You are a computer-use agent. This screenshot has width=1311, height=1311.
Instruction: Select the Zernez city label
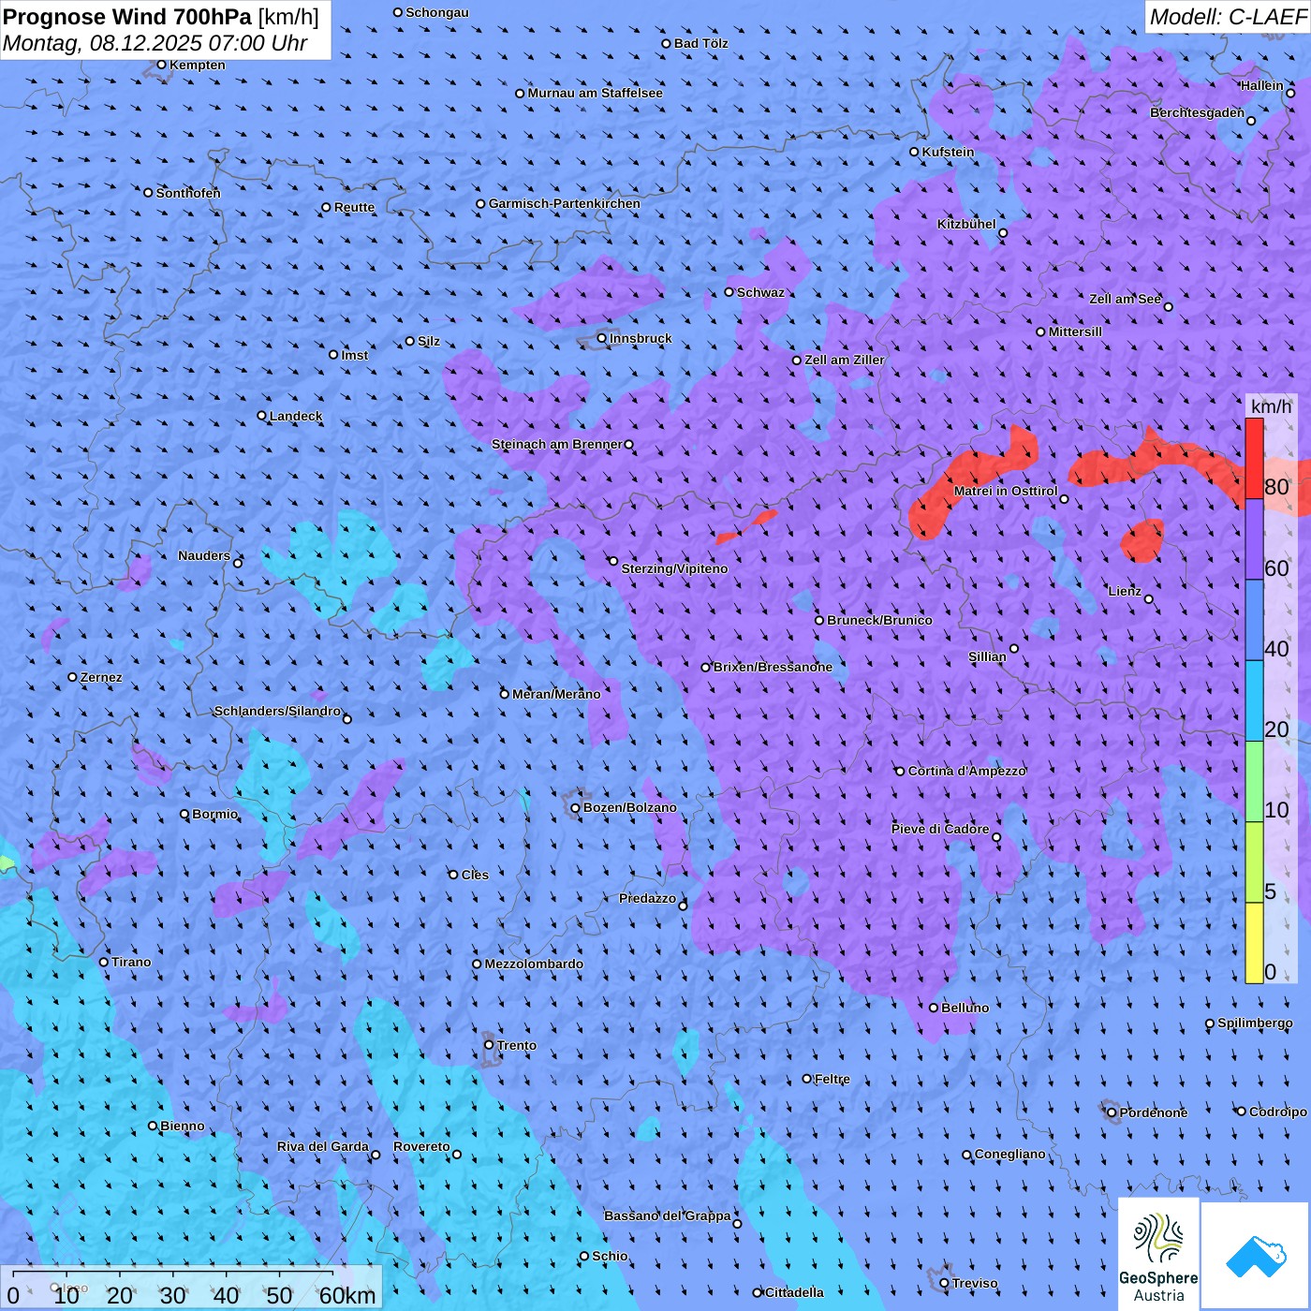101,677
